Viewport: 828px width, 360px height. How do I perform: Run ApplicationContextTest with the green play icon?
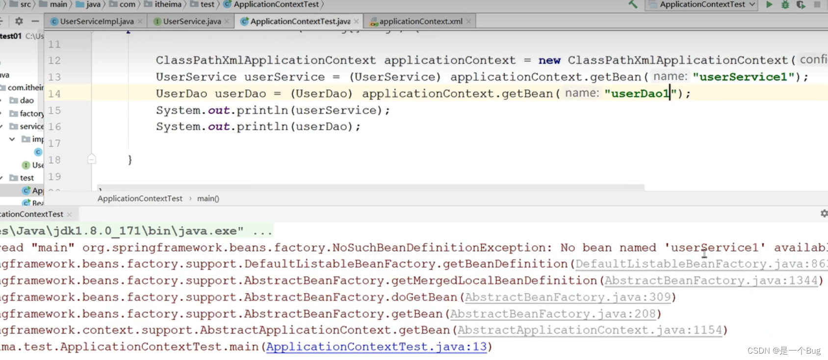[x=769, y=4]
